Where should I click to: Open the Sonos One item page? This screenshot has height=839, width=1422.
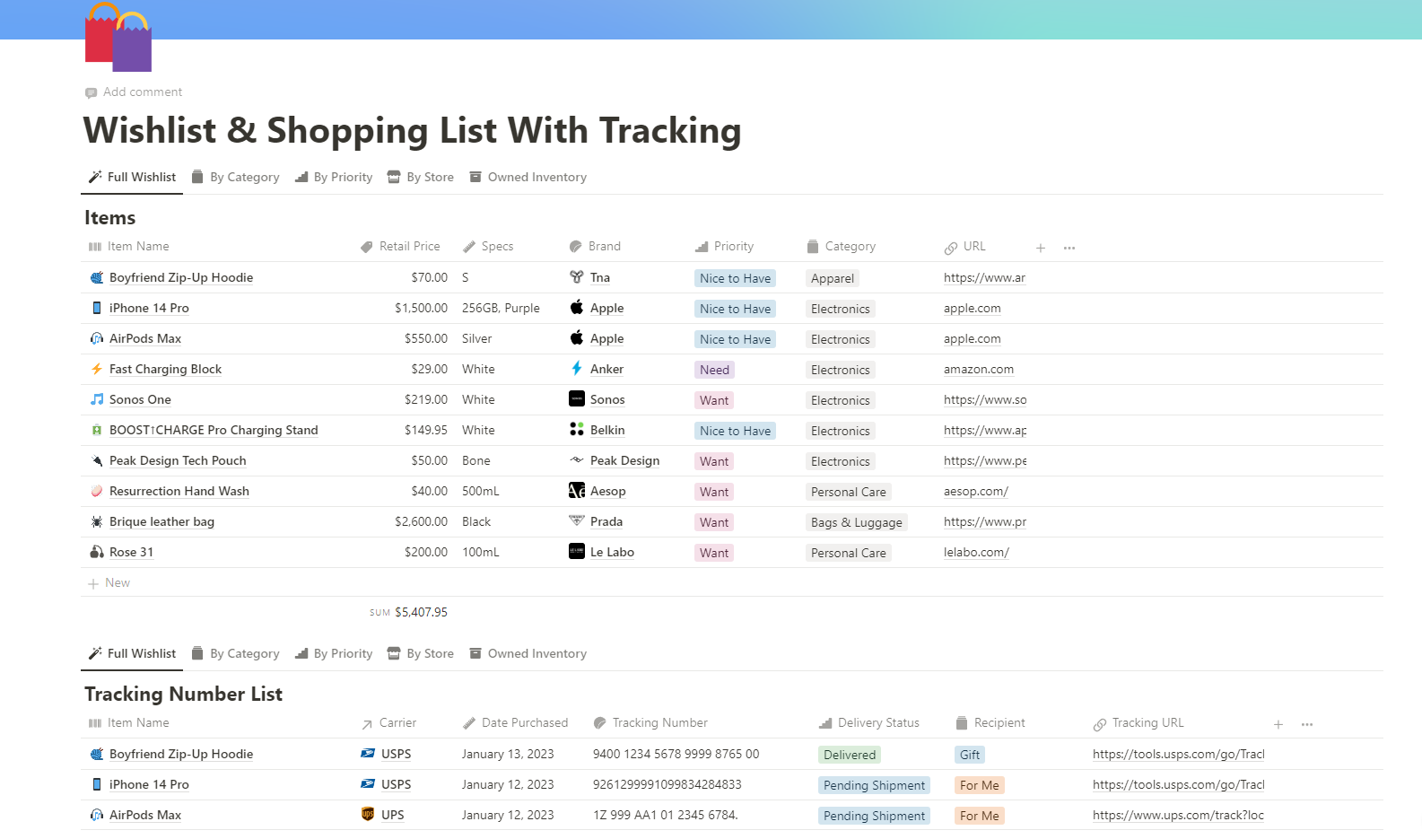tap(140, 399)
